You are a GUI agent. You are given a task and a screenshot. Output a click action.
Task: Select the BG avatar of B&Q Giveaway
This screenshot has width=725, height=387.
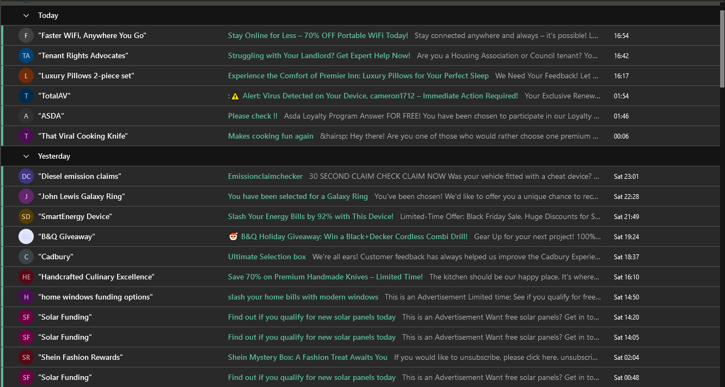tap(26, 237)
